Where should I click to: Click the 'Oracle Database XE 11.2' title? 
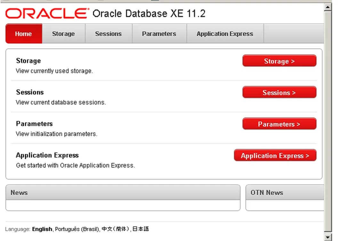[149, 14]
